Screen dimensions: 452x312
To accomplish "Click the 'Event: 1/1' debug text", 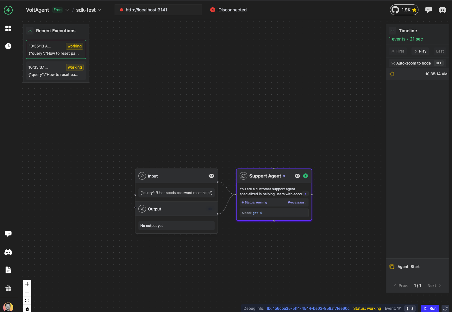I will [x=393, y=309].
